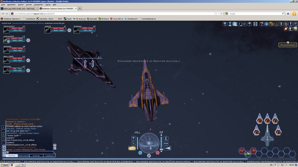Click the round gear icon next to adrian999

pyautogui.click(x=28, y=40)
